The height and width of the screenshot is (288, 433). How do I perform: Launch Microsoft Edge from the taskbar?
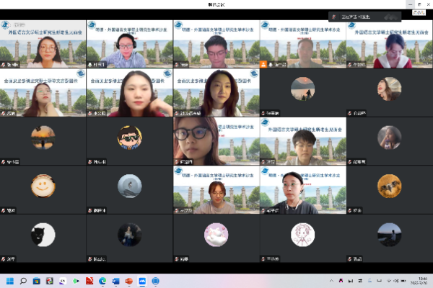[102, 280]
